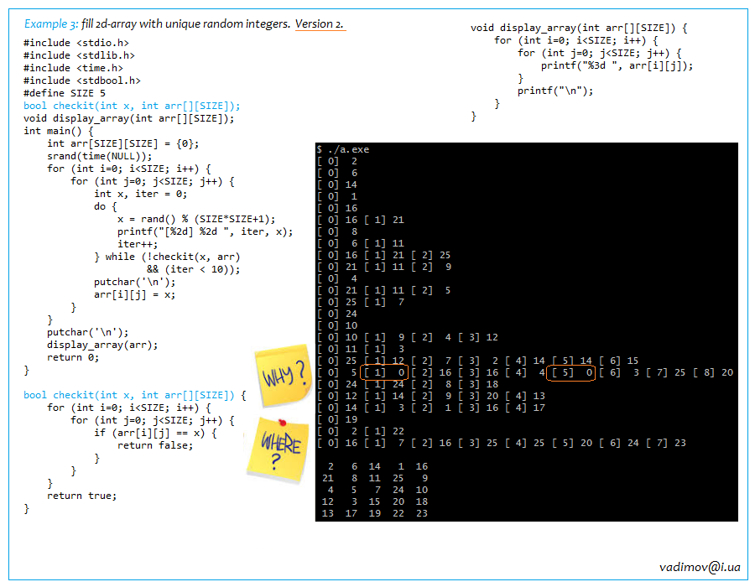Click the '} while (!checkit(x, arr)' line

(x=167, y=257)
